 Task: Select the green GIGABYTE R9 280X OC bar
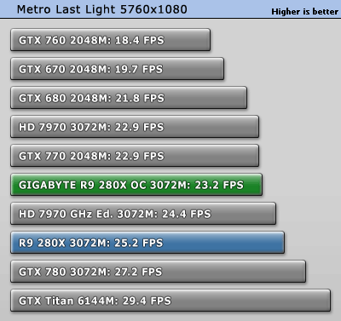(x=136, y=185)
